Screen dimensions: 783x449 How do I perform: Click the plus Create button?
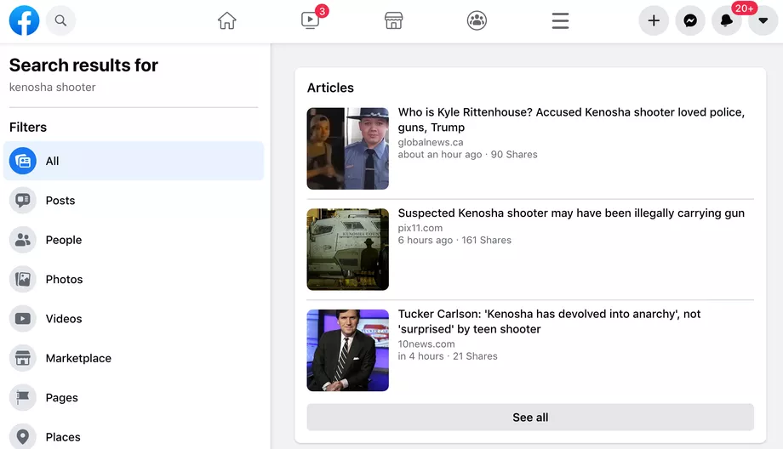coord(654,20)
